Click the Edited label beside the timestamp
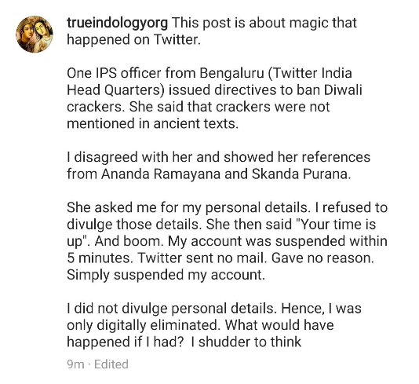This screenshot has width=419, height=384. [111, 364]
